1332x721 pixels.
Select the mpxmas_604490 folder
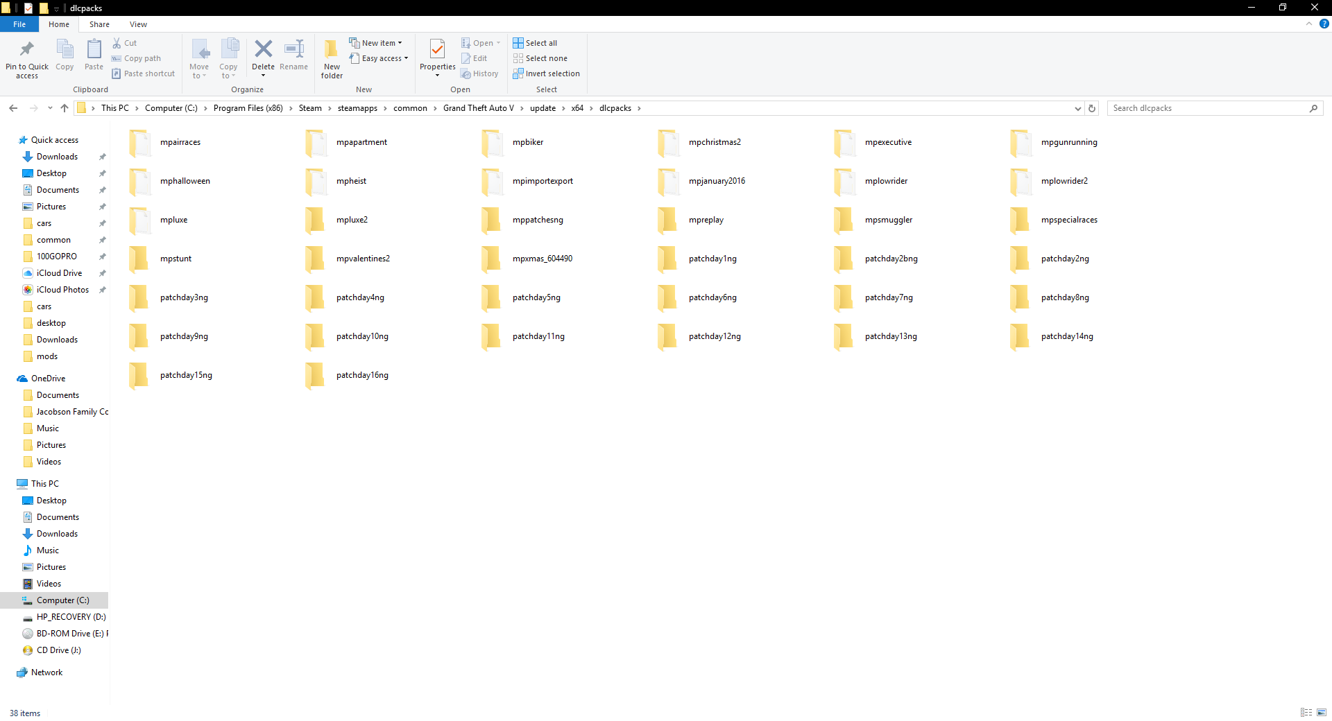tap(527, 259)
